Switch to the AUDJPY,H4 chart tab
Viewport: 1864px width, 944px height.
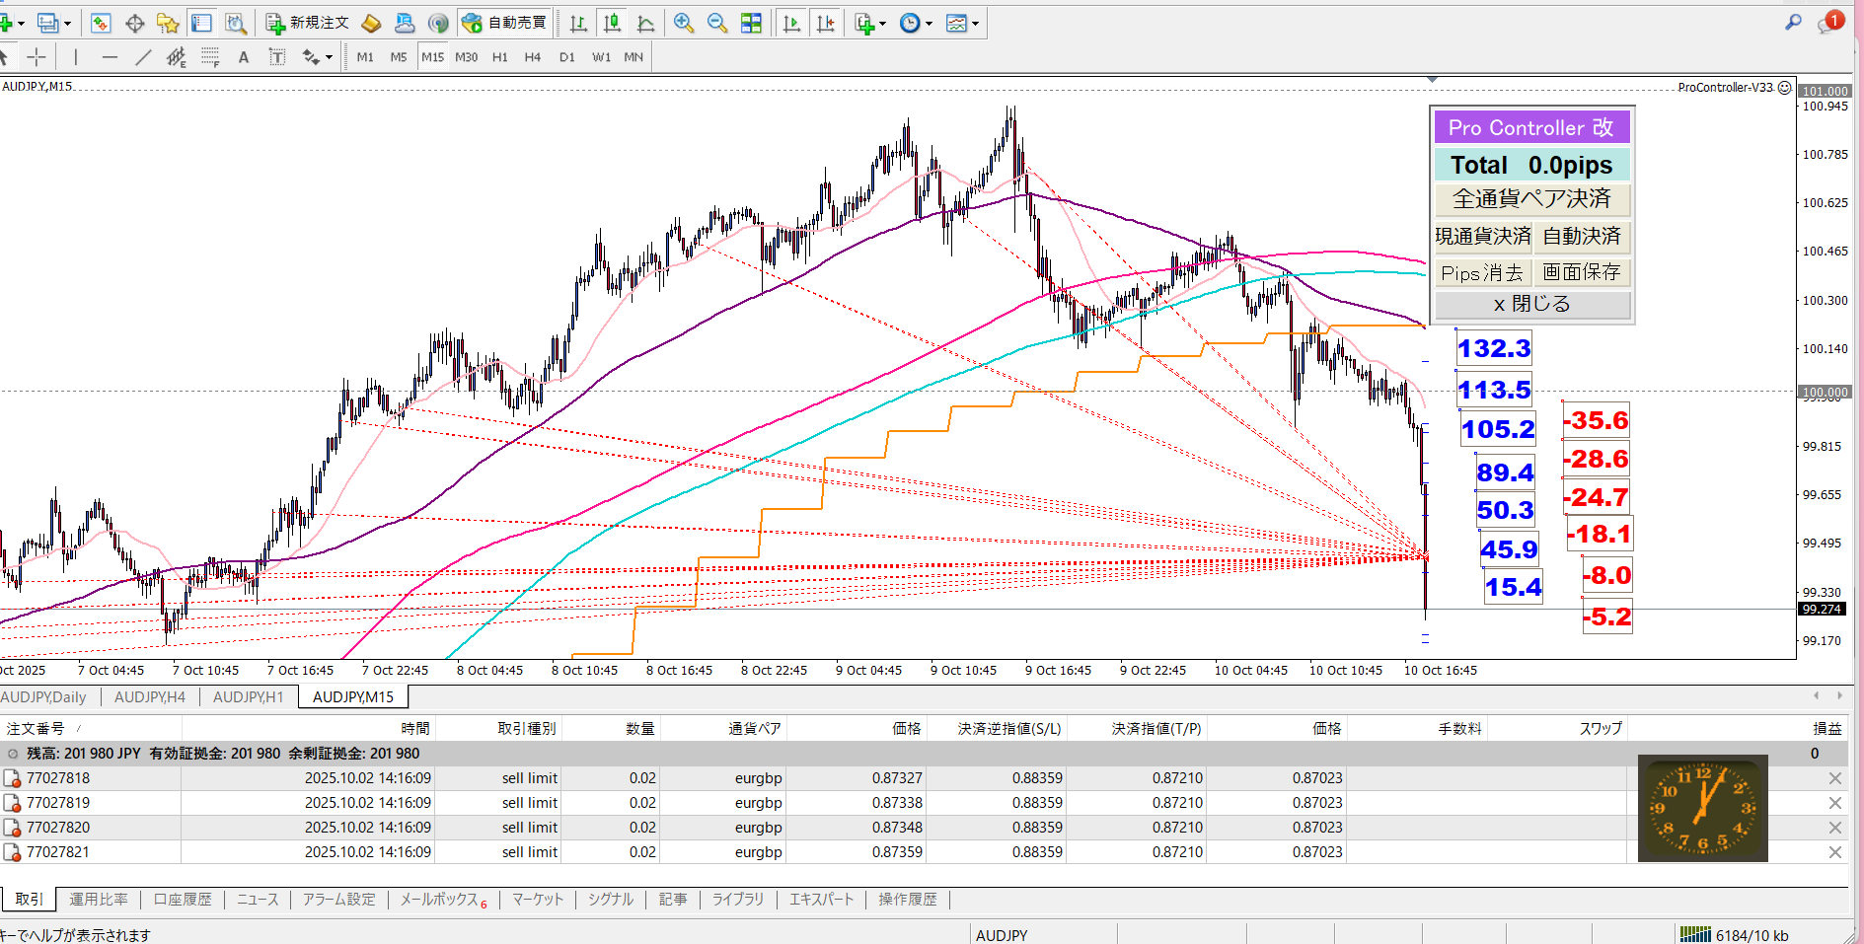[x=150, y=696]
